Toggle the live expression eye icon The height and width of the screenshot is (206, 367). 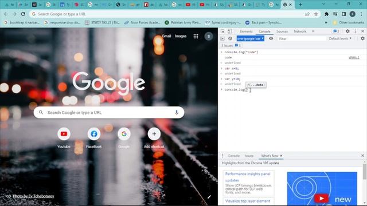click(271, 38)
